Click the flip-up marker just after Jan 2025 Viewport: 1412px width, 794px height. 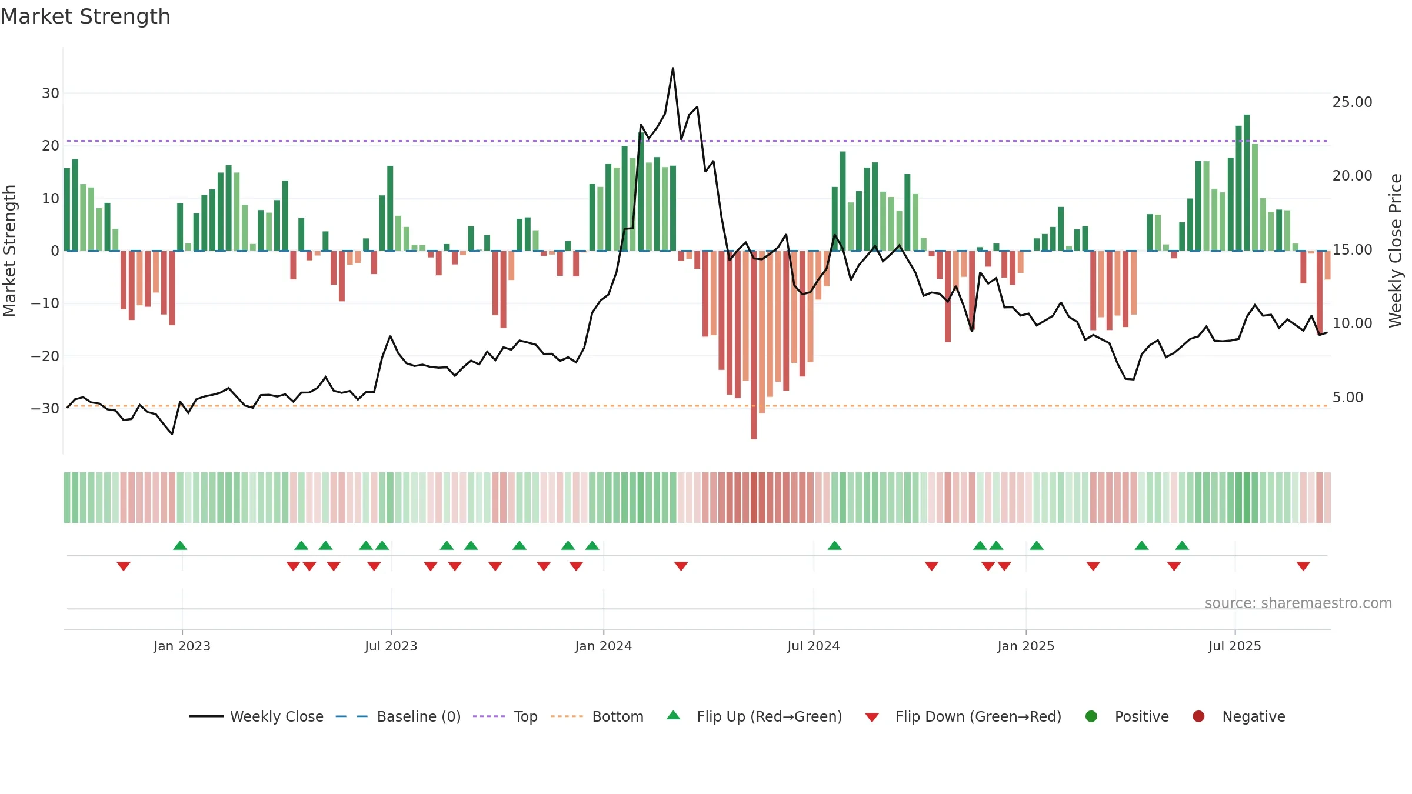coord(1037,545)
